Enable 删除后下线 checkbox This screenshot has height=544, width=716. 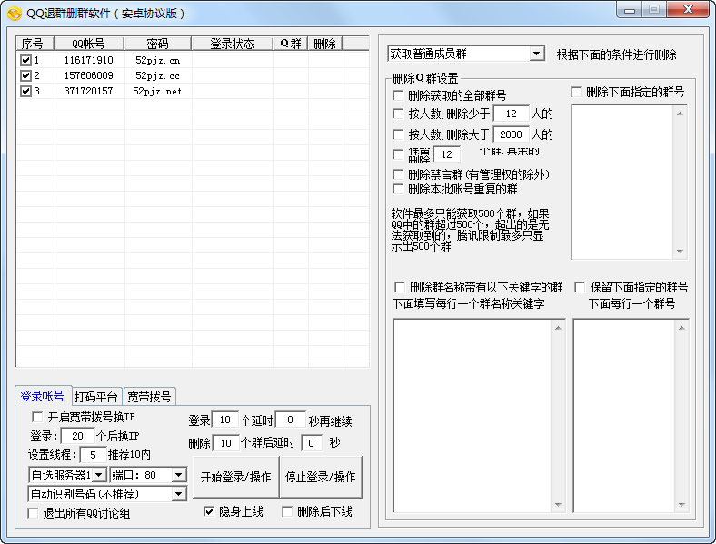coord(287,511)
